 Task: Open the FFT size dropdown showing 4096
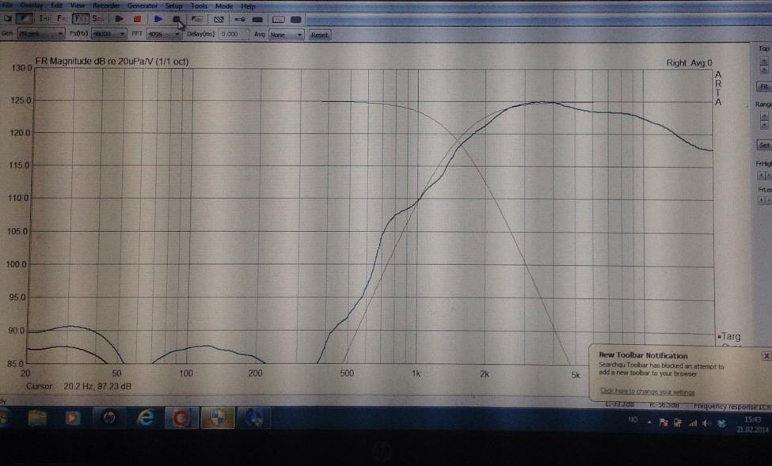pyautogui.click(x=163, y=34)
